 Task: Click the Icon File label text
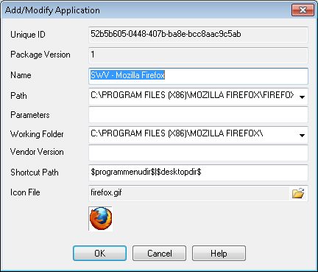pos(25,192)
